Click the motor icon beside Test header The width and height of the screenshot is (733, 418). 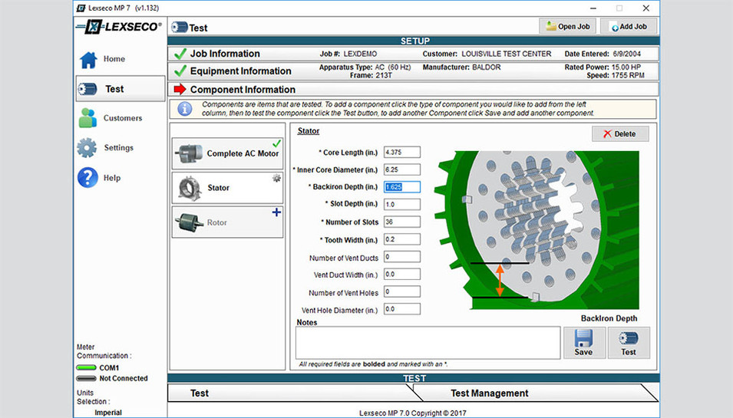click(179, 27)
